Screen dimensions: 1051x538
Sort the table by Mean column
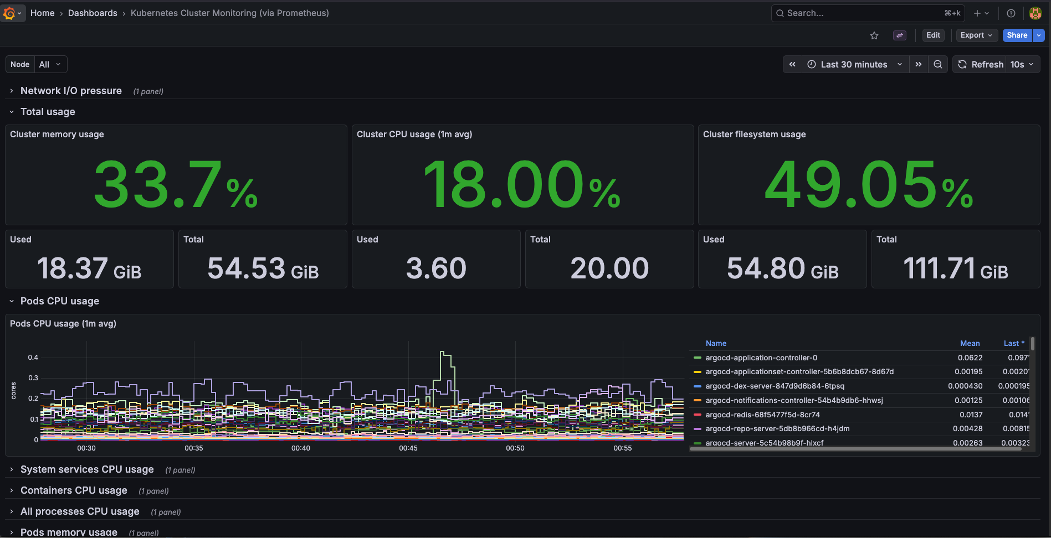point(970,343)
